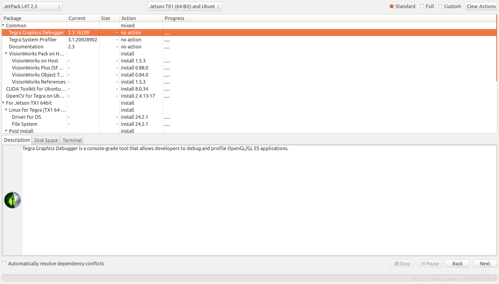Image resolution: width=499 pixels, height=284 pixels.
Task: Select the Tegra System Profiler row
Action: click(249, 39)
